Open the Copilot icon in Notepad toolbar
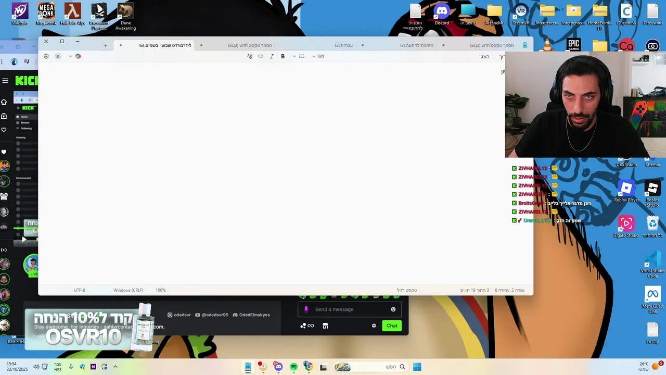The image size is (666, 375). tap(78, 56)
